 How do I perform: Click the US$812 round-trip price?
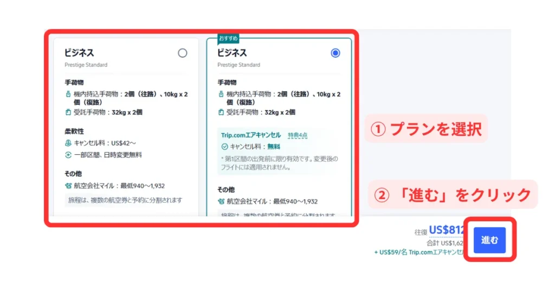447,231
